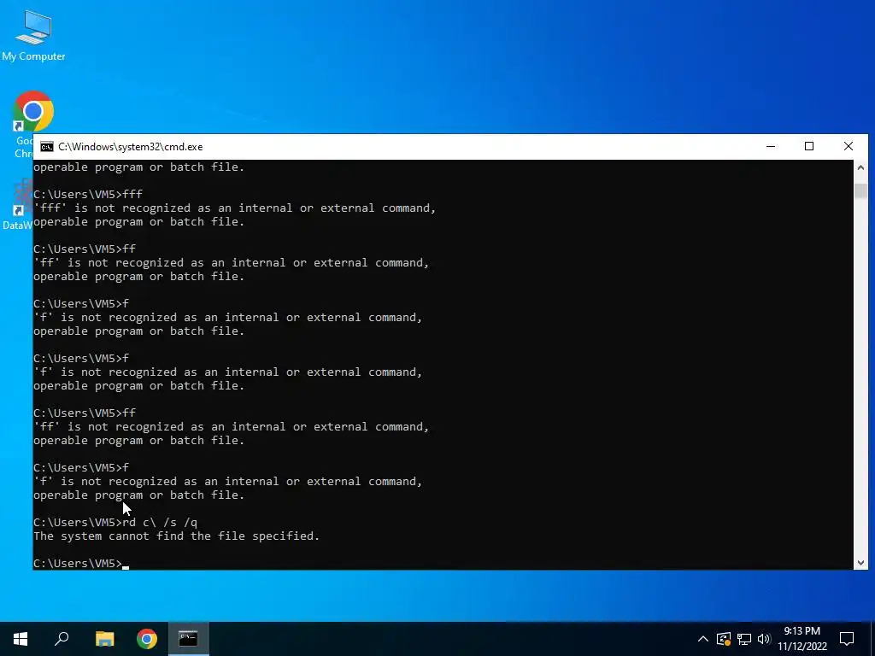Open the security update tray icon
875x656 pixels.
pos(724,639)
